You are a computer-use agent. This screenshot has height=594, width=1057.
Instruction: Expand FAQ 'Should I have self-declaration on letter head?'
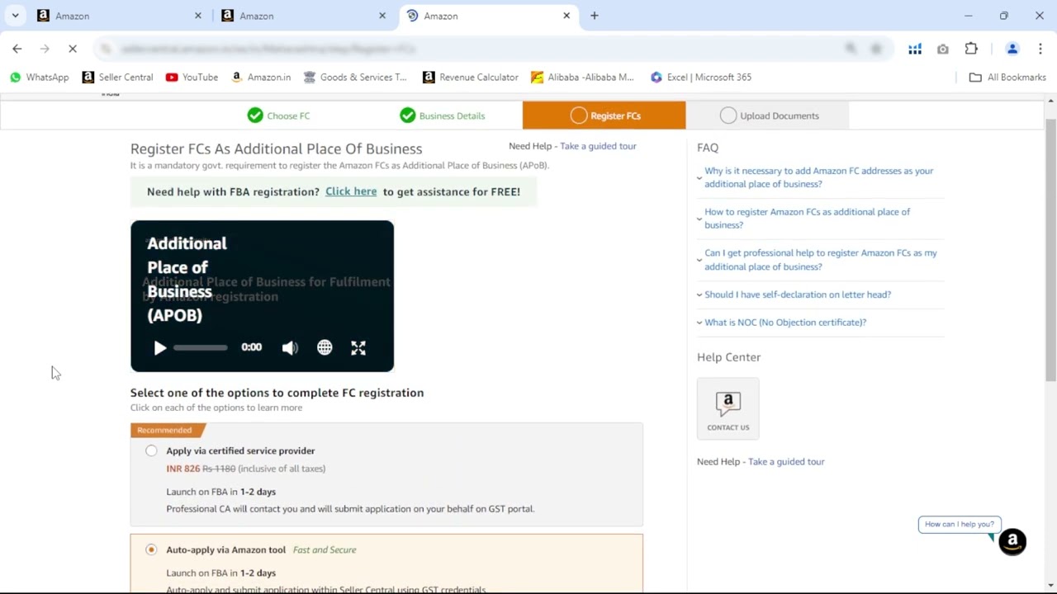(797, 295)
